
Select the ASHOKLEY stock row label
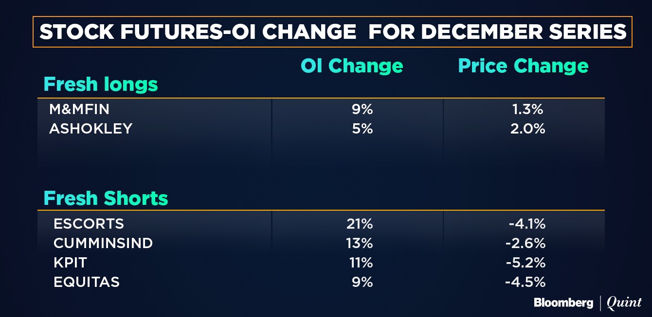[x=91, y=129]
